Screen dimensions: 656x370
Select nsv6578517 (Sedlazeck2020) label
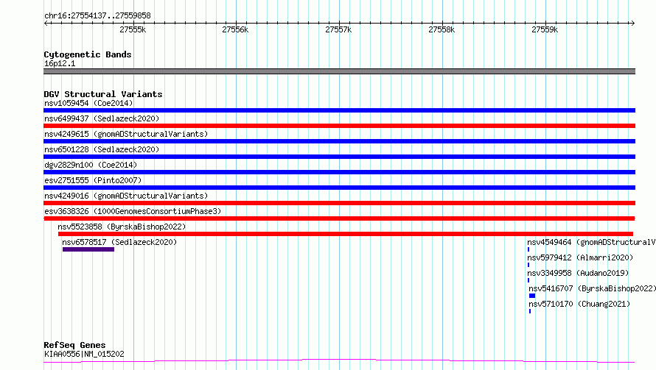(119, 242)
